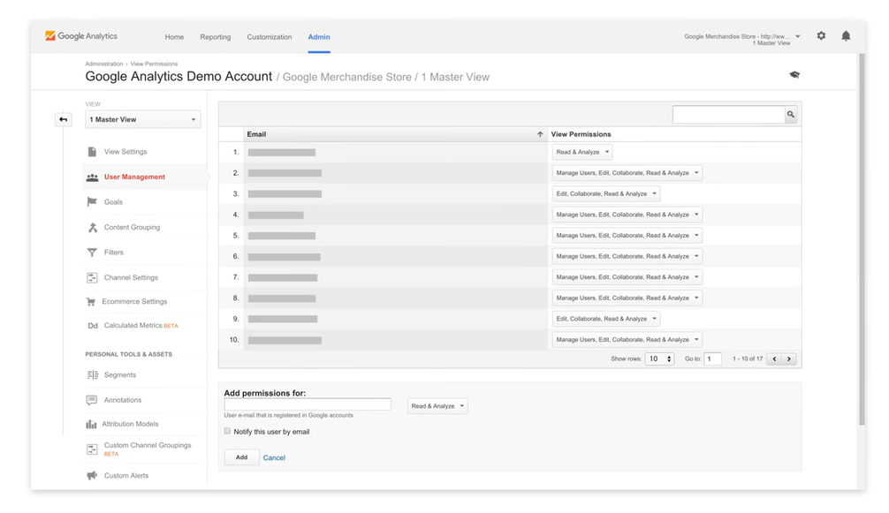Click the Attribution Models bar chart icon
Viewport: 889px width, 513px height.
(x=91, y=424)
